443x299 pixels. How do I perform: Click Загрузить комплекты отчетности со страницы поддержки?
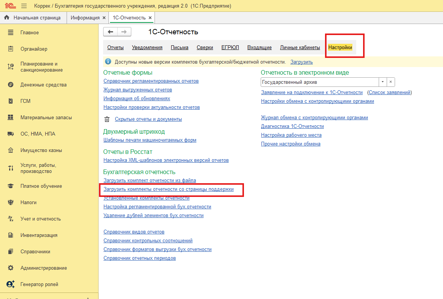click(x=168, y=189)
